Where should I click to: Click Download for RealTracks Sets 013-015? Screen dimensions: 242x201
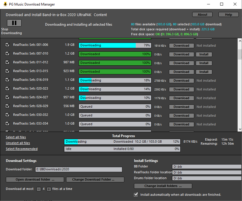coord(181,72)
